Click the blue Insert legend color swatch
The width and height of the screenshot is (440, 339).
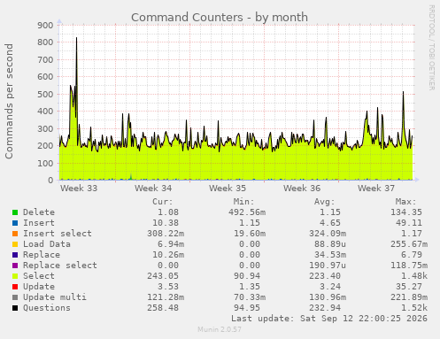15,223
